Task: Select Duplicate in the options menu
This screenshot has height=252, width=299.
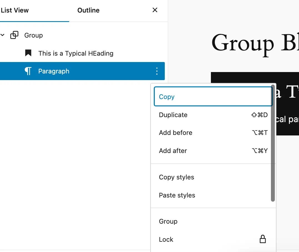Action: (173, 115)
